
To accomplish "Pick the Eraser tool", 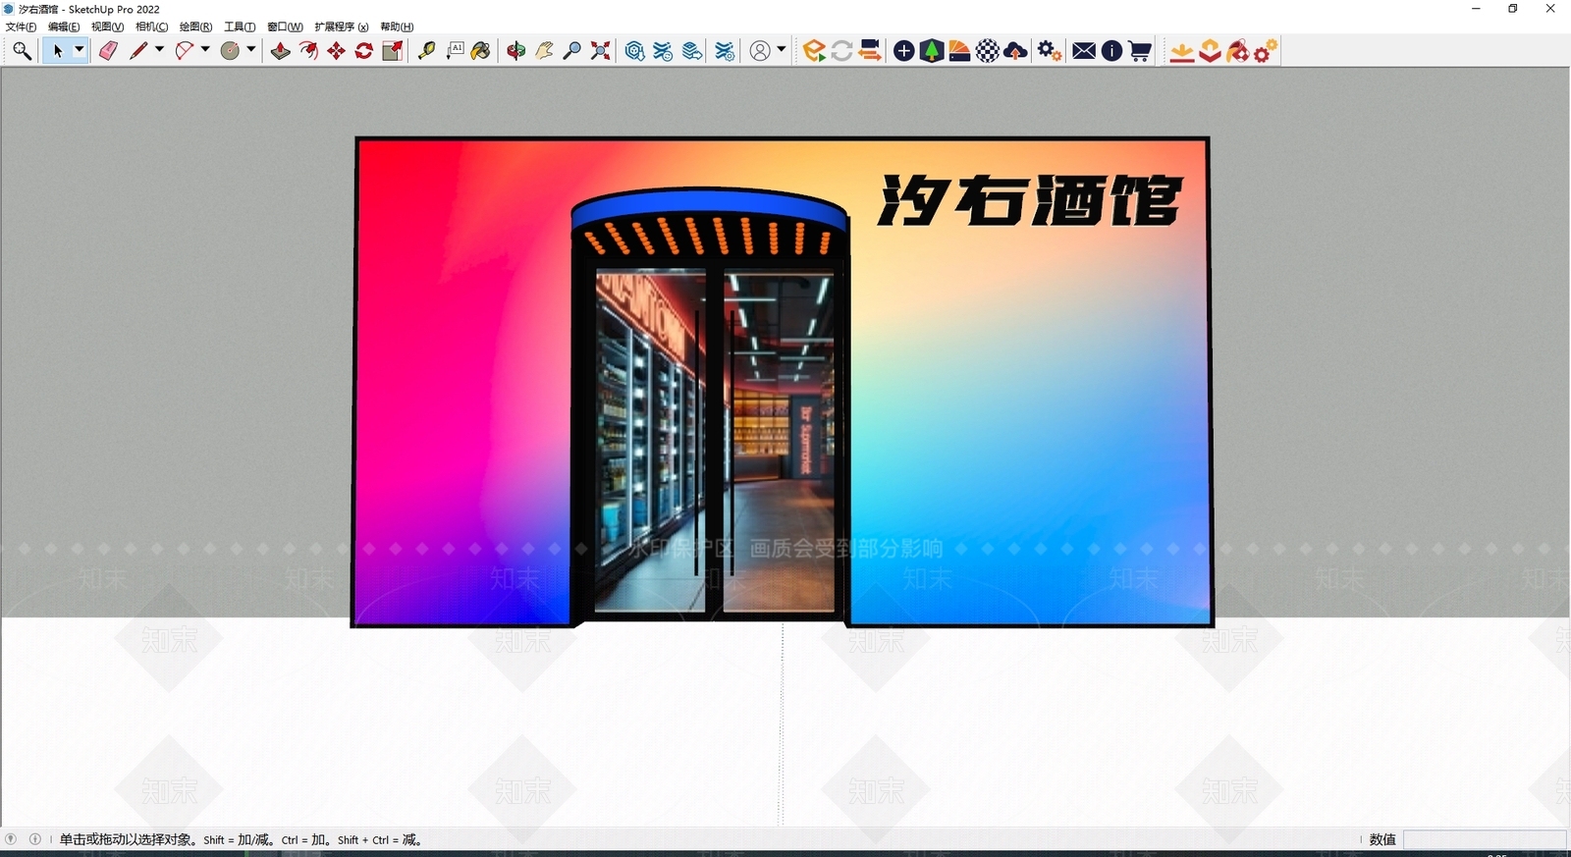I will coord(108,51).
